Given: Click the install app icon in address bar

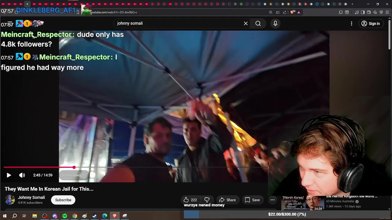Looking at the screenshot, I should (x=278, y=12).
